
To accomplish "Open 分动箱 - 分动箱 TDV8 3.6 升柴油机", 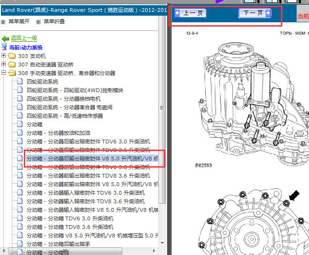I will point(70,227).
